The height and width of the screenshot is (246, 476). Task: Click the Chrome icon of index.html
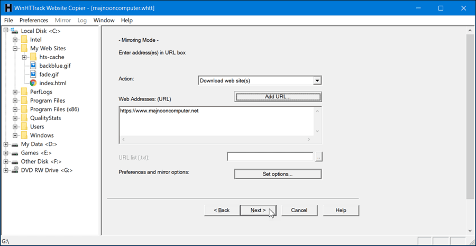coord(33,83)
